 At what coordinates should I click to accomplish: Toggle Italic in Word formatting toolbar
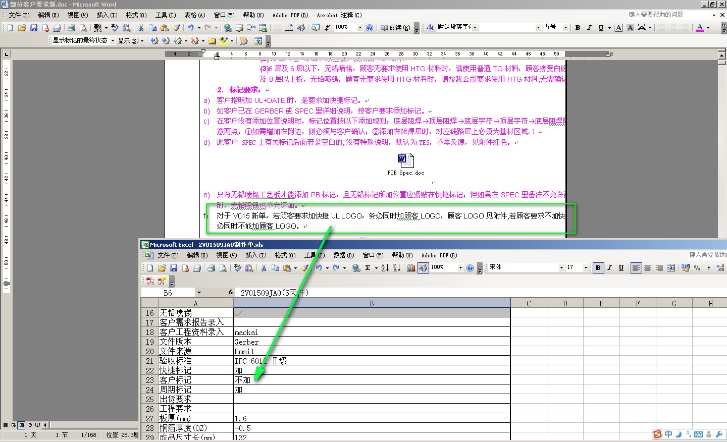pyautogui.click(x=589, y=28)
